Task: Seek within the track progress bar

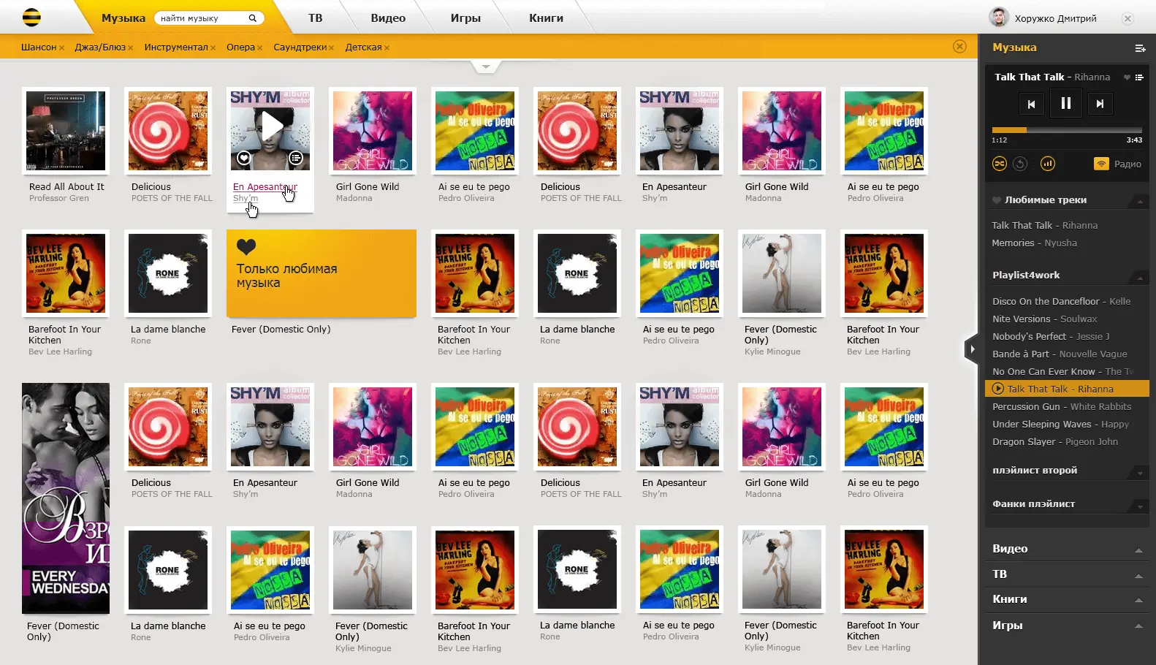Action: pyautogui.click(x=1067, y=129)
